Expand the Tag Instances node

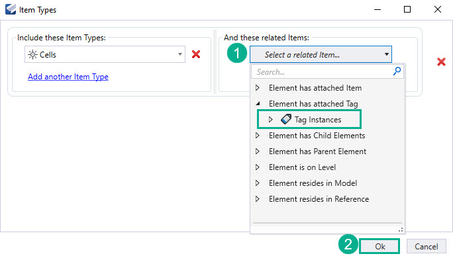coord(270,120)
